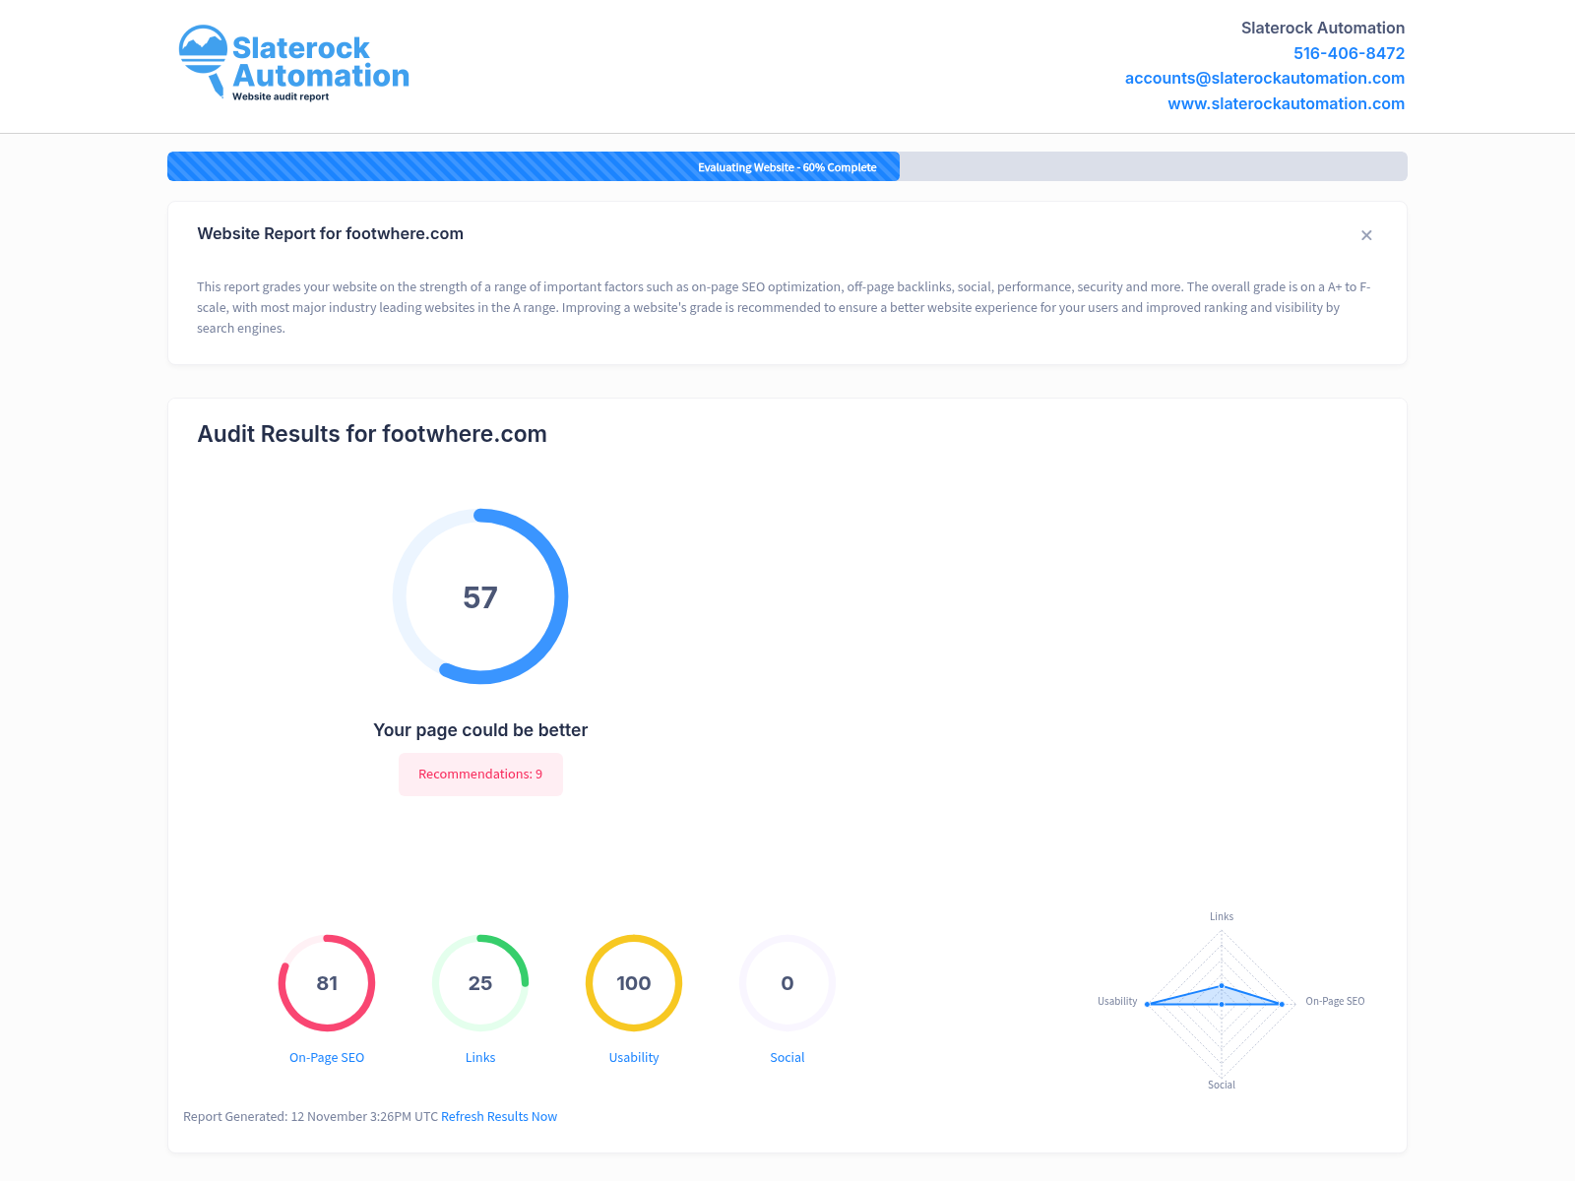Click the Website audit report tagline
Image resolution: width=1575 pixels, height=1181 pixels.
tap(281, 96)
